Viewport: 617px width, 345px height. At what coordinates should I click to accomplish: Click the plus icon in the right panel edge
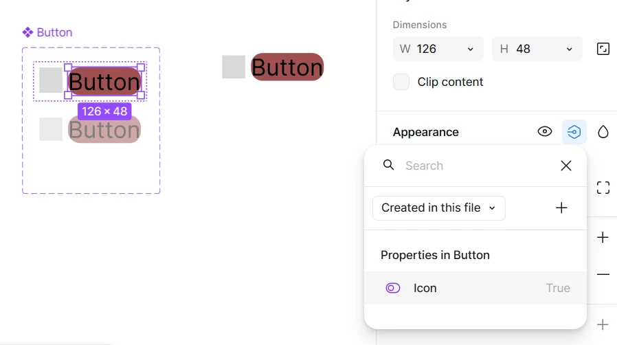tap(603, 237)
